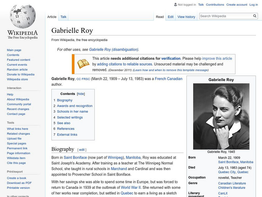The image size is (262, 197).
Task: Open Learn how to remove template message
Action: [171, 70]
